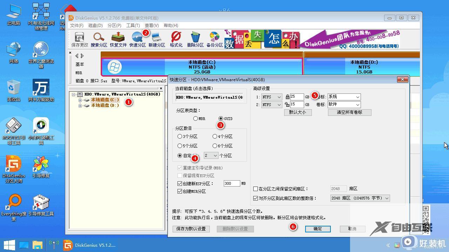Open the DiskGenius分区大师 desktop icon
The height and width of the screenshot is (252, 449).
[14, 169]
